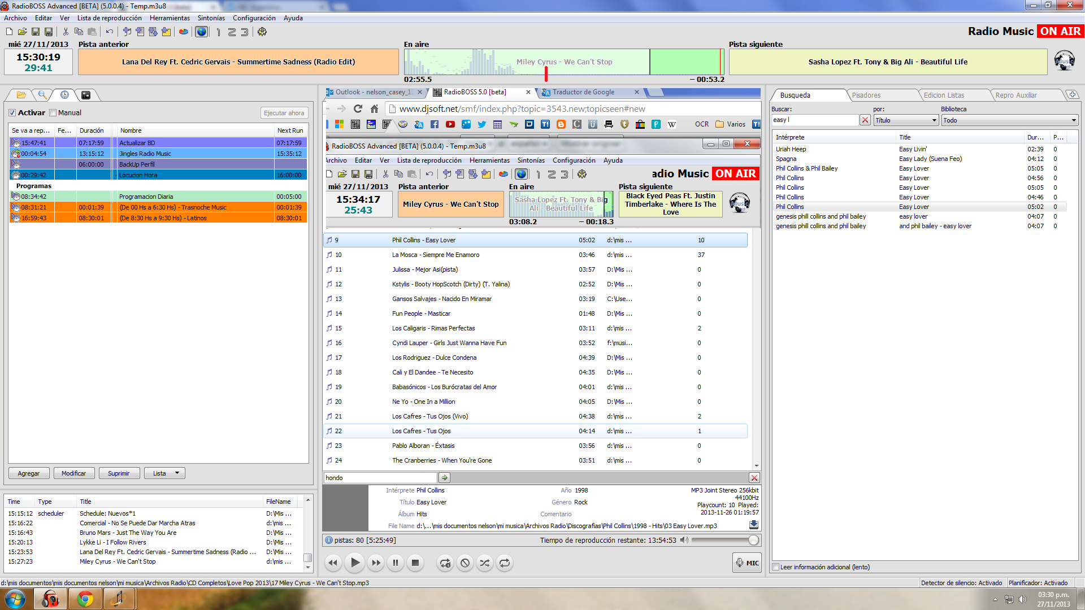Click the green arrow search button next to hondo
The image size is (1085, 610).
[x=445, y=478]
